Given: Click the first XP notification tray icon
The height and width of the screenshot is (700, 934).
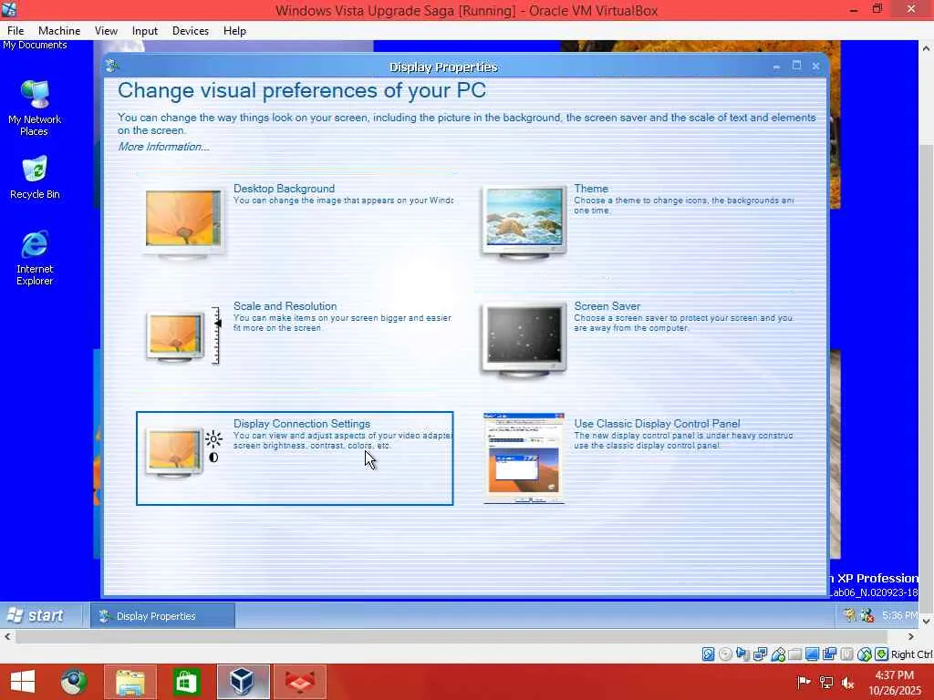Looking at the screenshot, I should (849, 615).
